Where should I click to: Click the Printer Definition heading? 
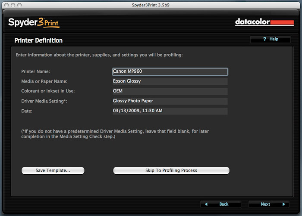tap(38, 40)
